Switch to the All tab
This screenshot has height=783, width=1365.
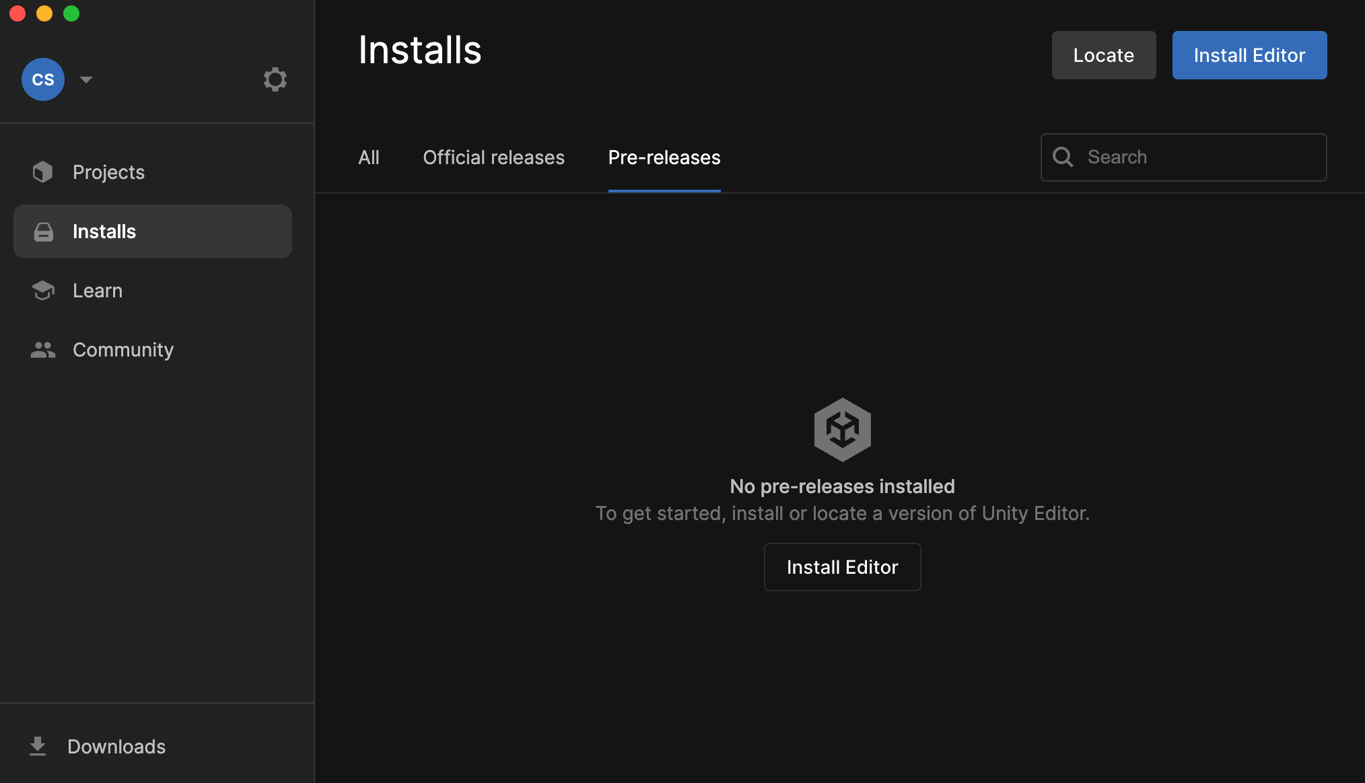tap(369, 157)
